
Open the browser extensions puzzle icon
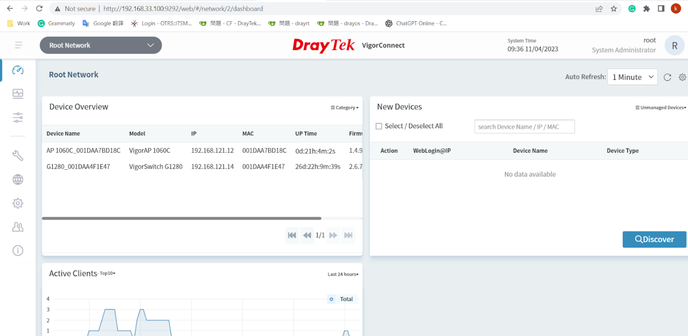coord(647,9)
